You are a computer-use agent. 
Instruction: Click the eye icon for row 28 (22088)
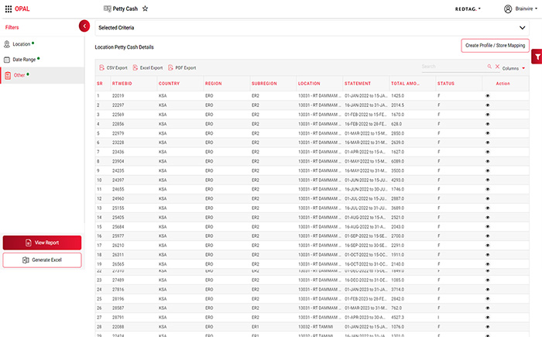point(488,327)
